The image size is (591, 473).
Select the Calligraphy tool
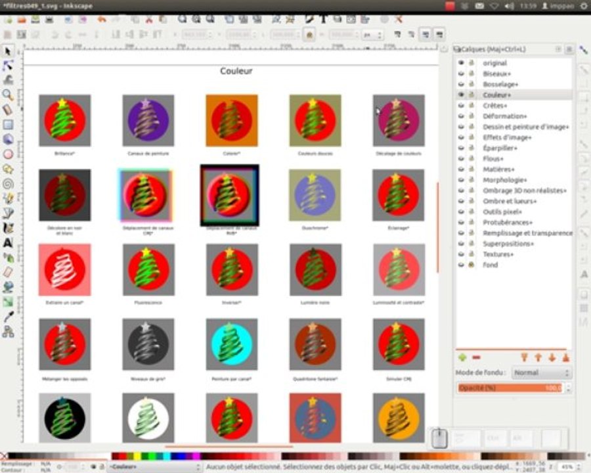[x=8, y=228]
